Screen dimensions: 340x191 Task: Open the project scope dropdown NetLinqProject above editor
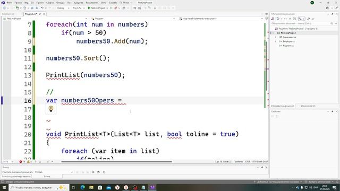pos(45,19)
